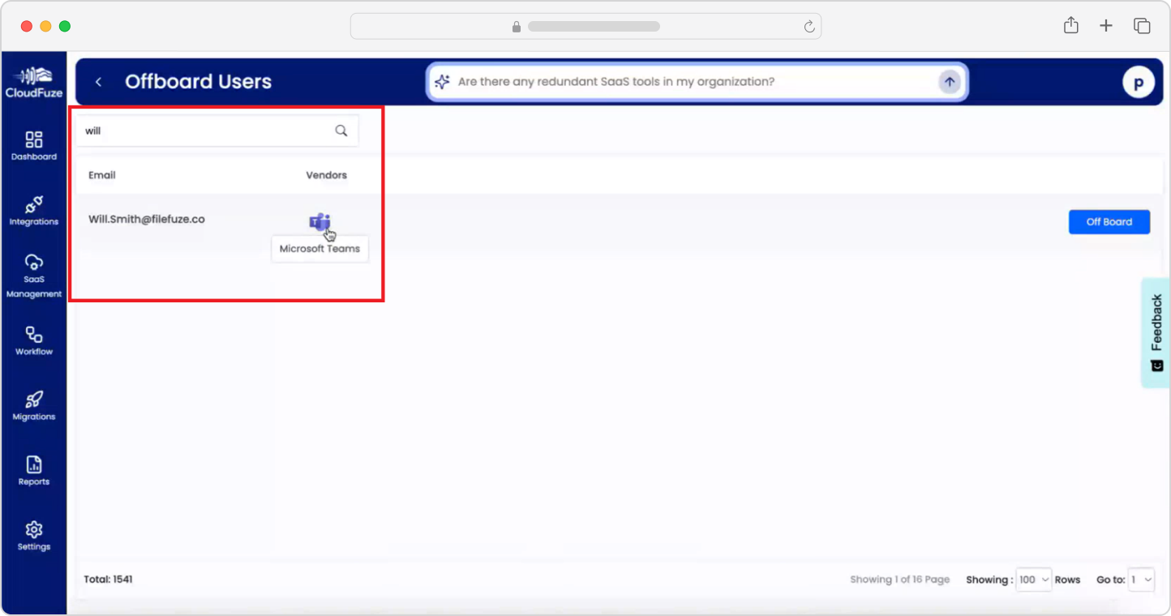The width and height of the screenshot is (1171, 616).
Task: Open Settings from the sidebar
Action: pyautogui.click(x=34, y=536)
